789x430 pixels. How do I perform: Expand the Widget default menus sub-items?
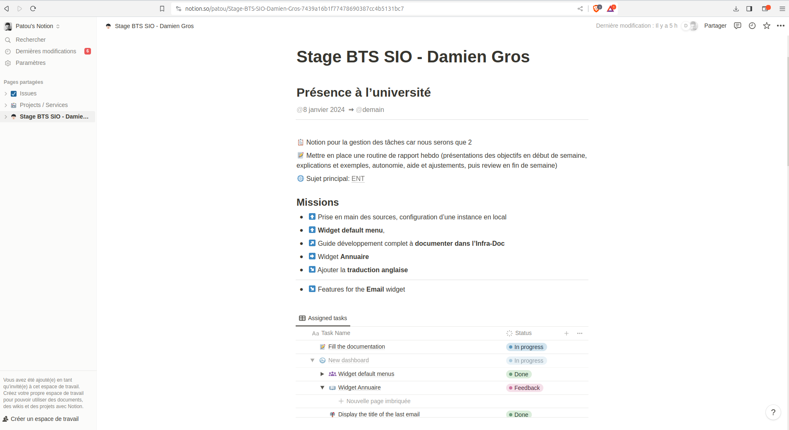pos(322,374)
